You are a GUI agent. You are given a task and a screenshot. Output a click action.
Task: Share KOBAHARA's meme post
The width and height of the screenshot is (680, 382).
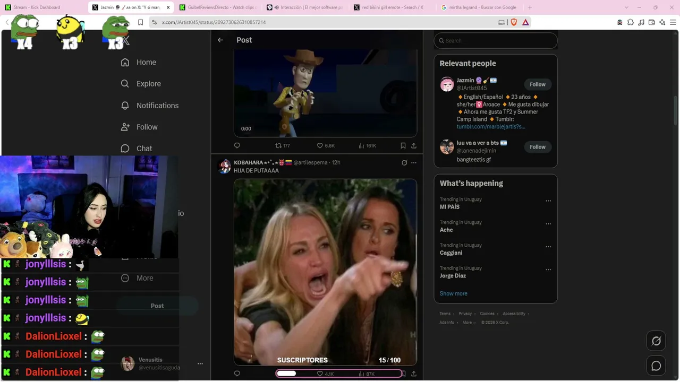[414, 374]
